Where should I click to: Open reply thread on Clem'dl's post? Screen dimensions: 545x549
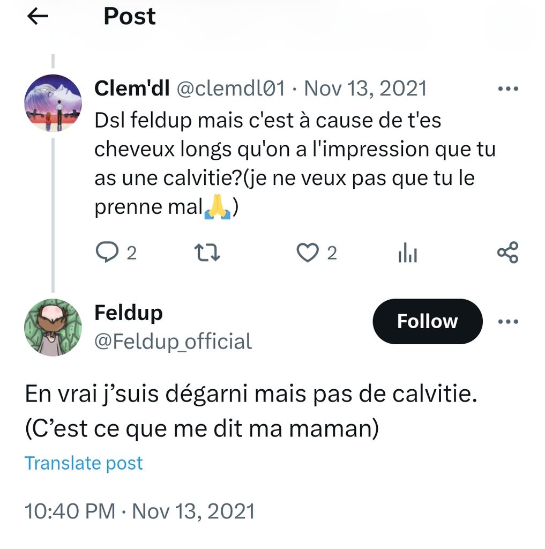[108, 252]
